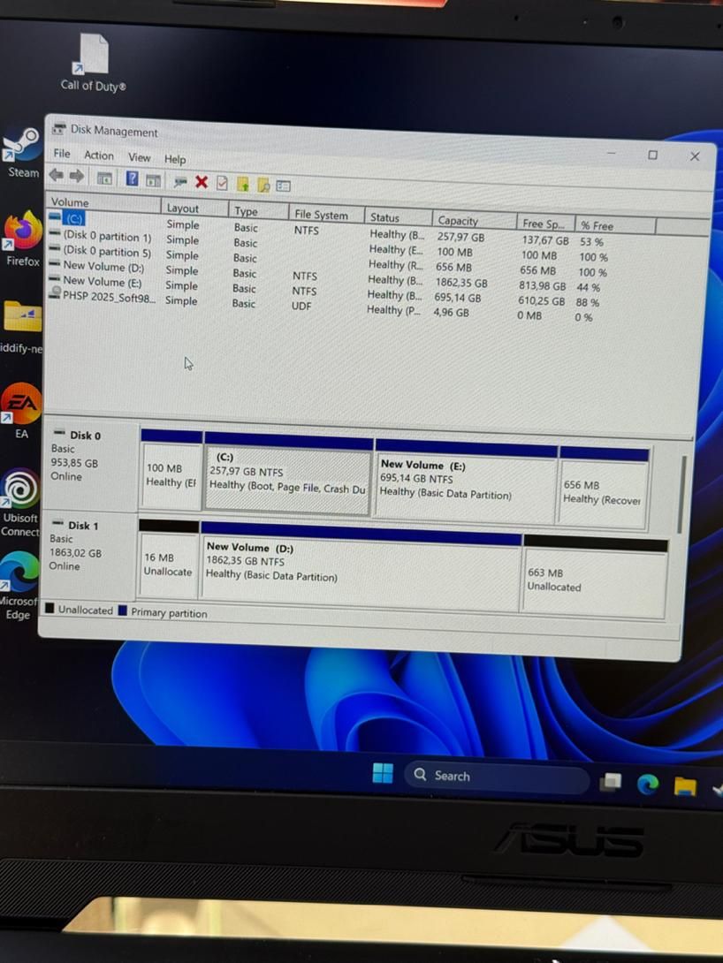Select the 16 MB Unallocated block on Disk 1
Screen dimensions: 723x963
(x=168, y=559)
